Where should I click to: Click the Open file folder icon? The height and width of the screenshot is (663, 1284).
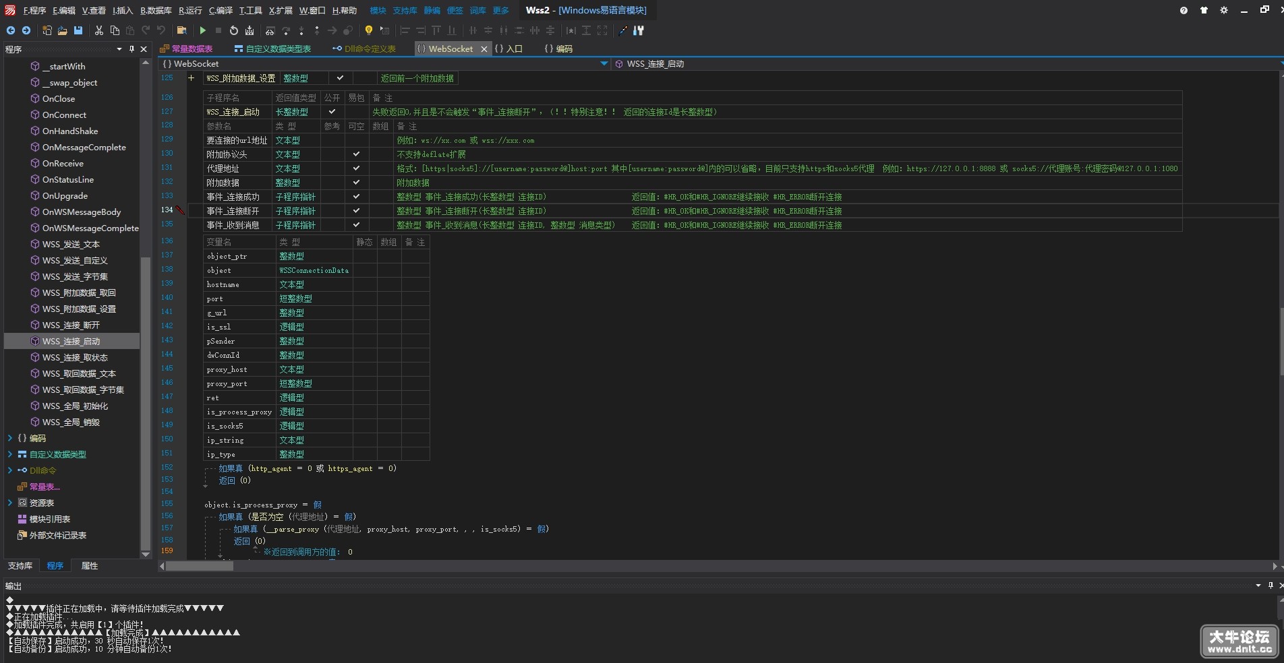point(62,30)
